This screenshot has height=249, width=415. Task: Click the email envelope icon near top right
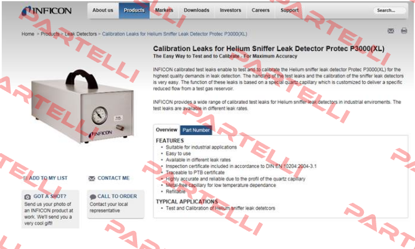click(x=391, y=31)
